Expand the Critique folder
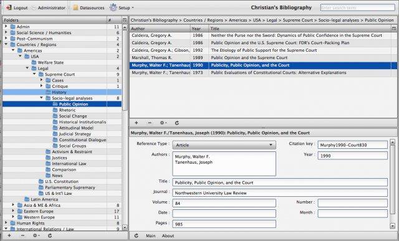The image size is (399, 241). [x=42, y=86]
